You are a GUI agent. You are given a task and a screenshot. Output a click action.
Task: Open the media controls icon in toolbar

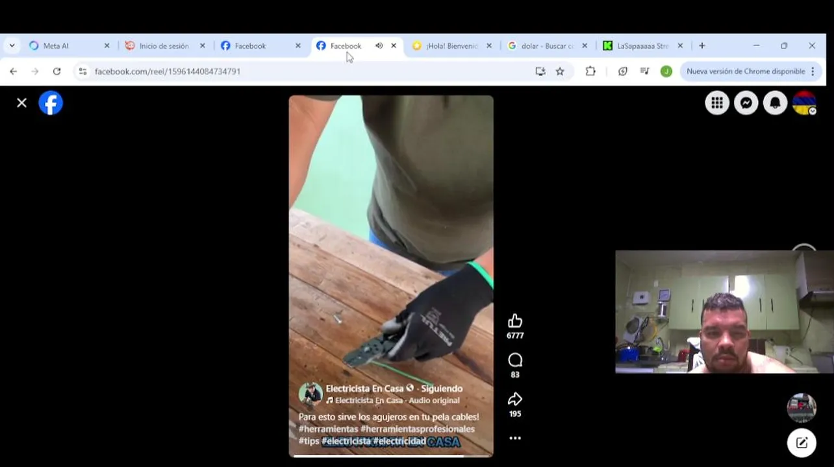point(644,71)
